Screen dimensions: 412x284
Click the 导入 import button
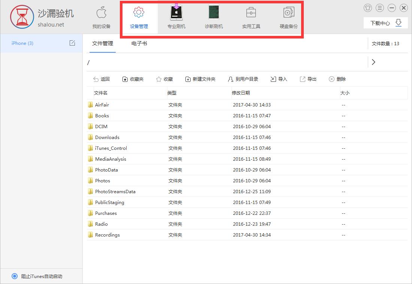pyautogui.click(x=279, y=79)
